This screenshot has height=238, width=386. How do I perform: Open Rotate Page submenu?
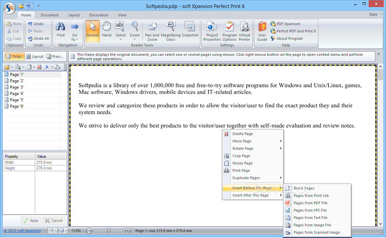click(x=253, y=149)
